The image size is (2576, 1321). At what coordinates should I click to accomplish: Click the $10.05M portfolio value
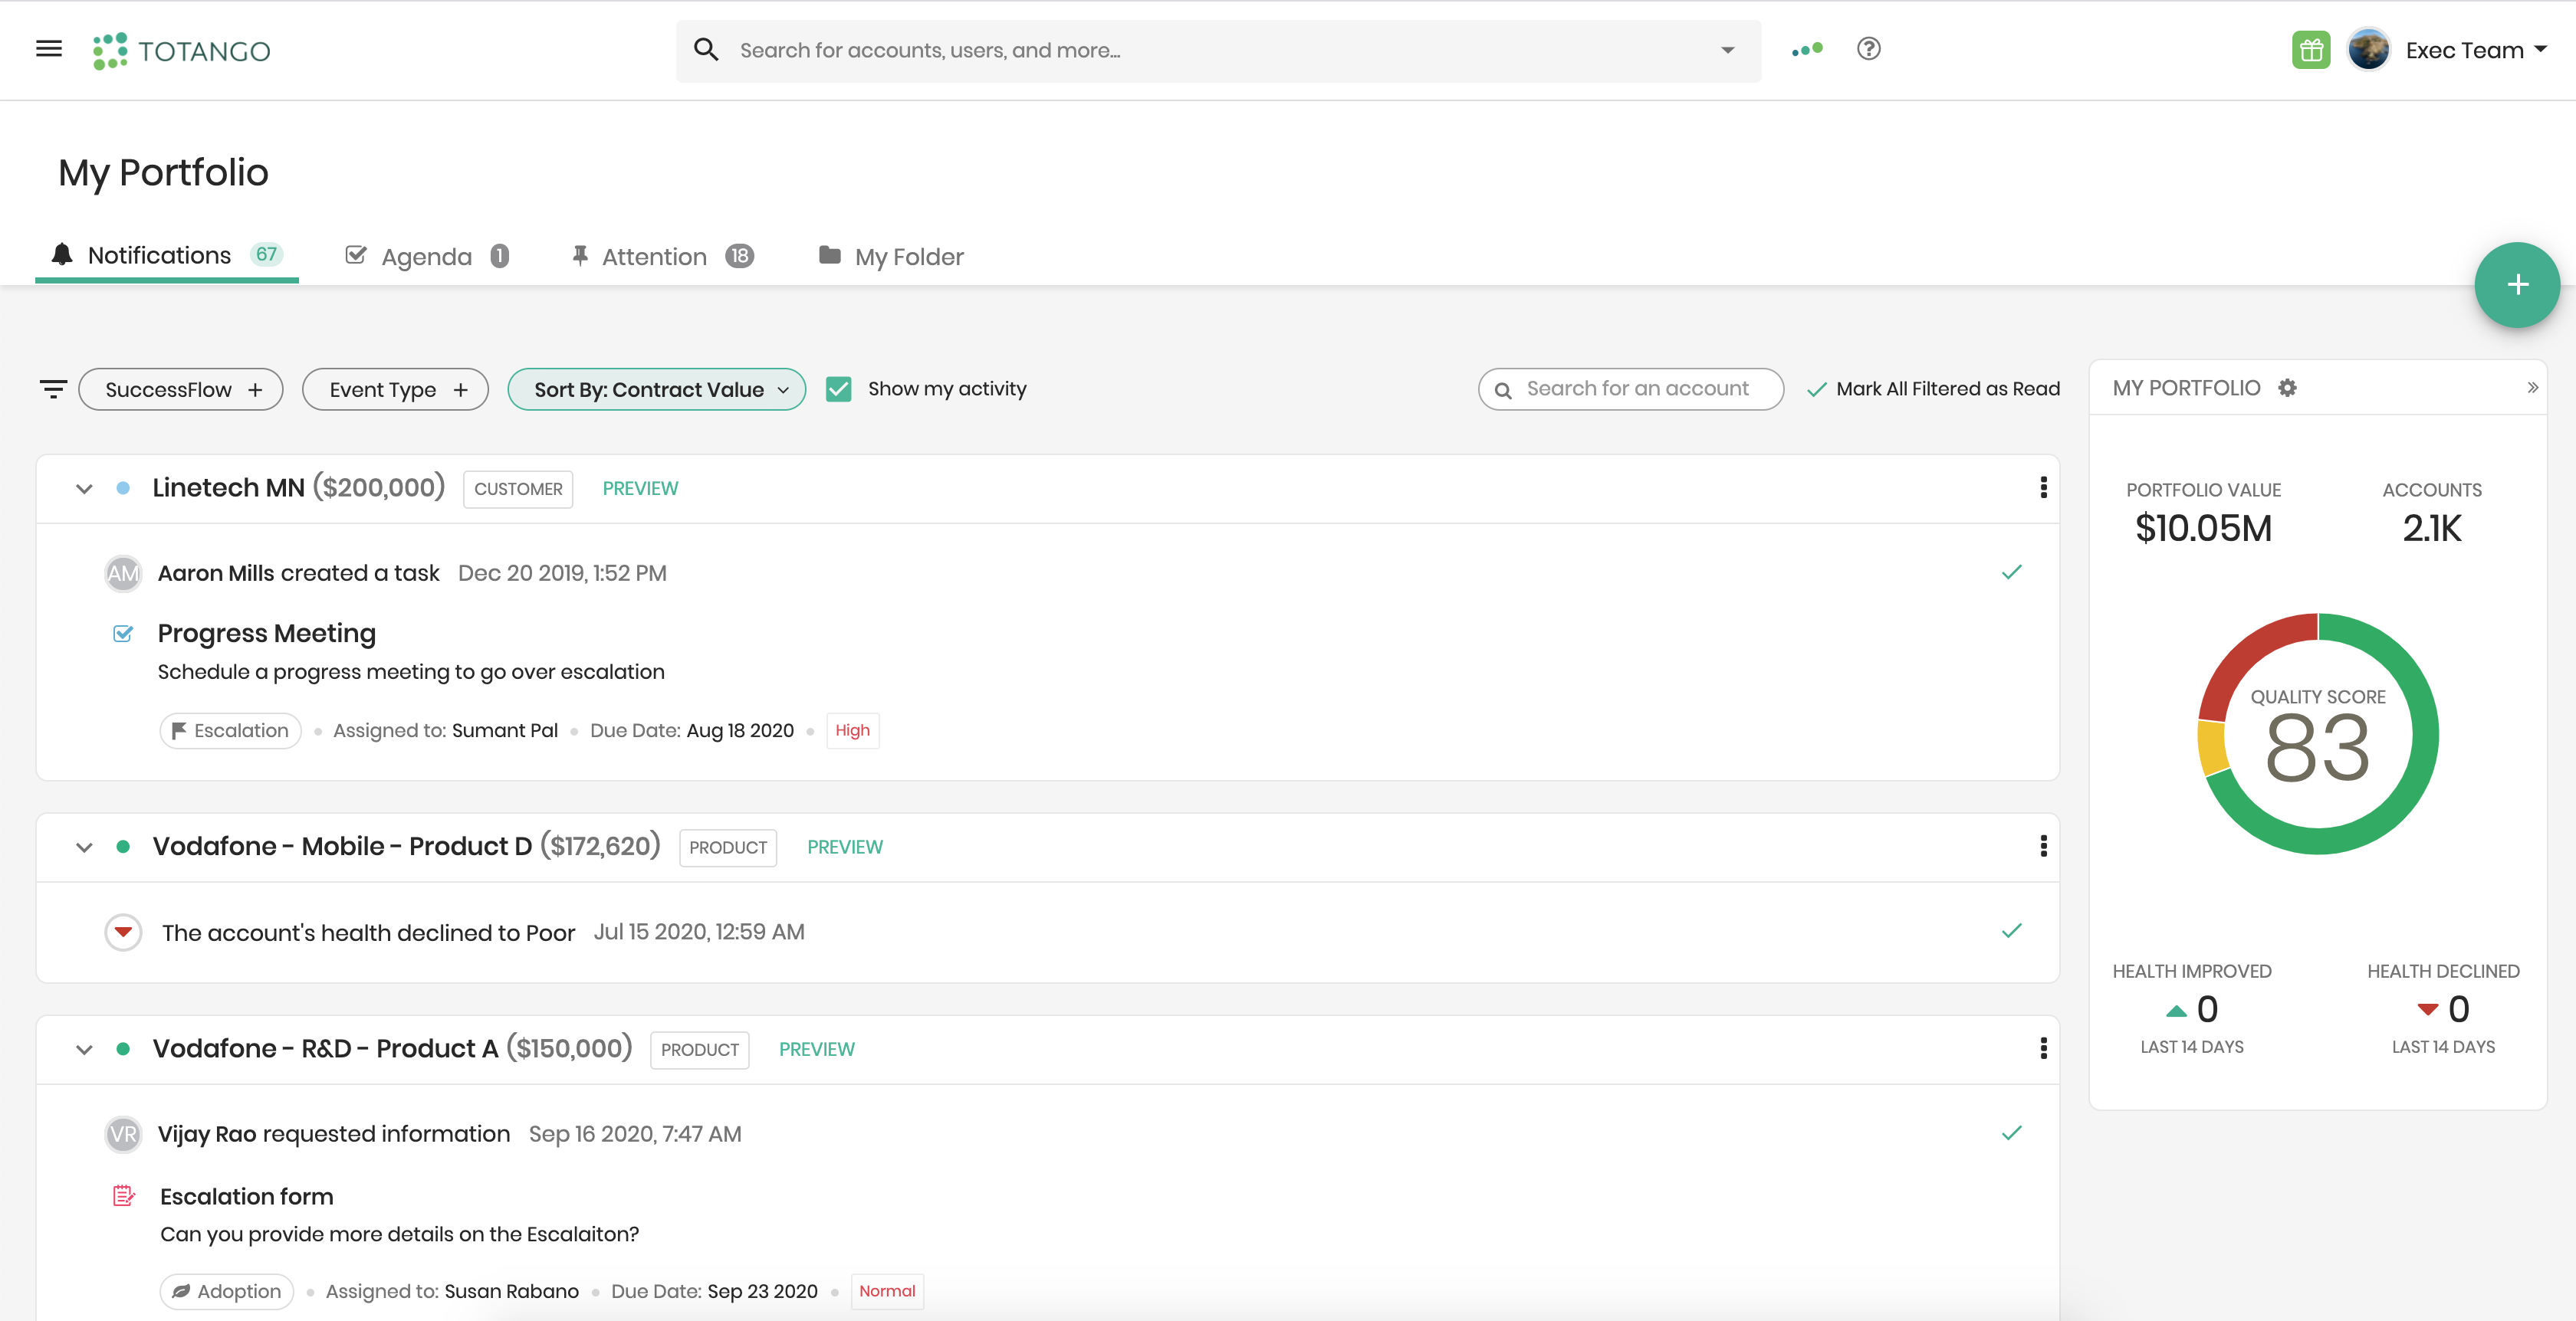click(2203, 528)
